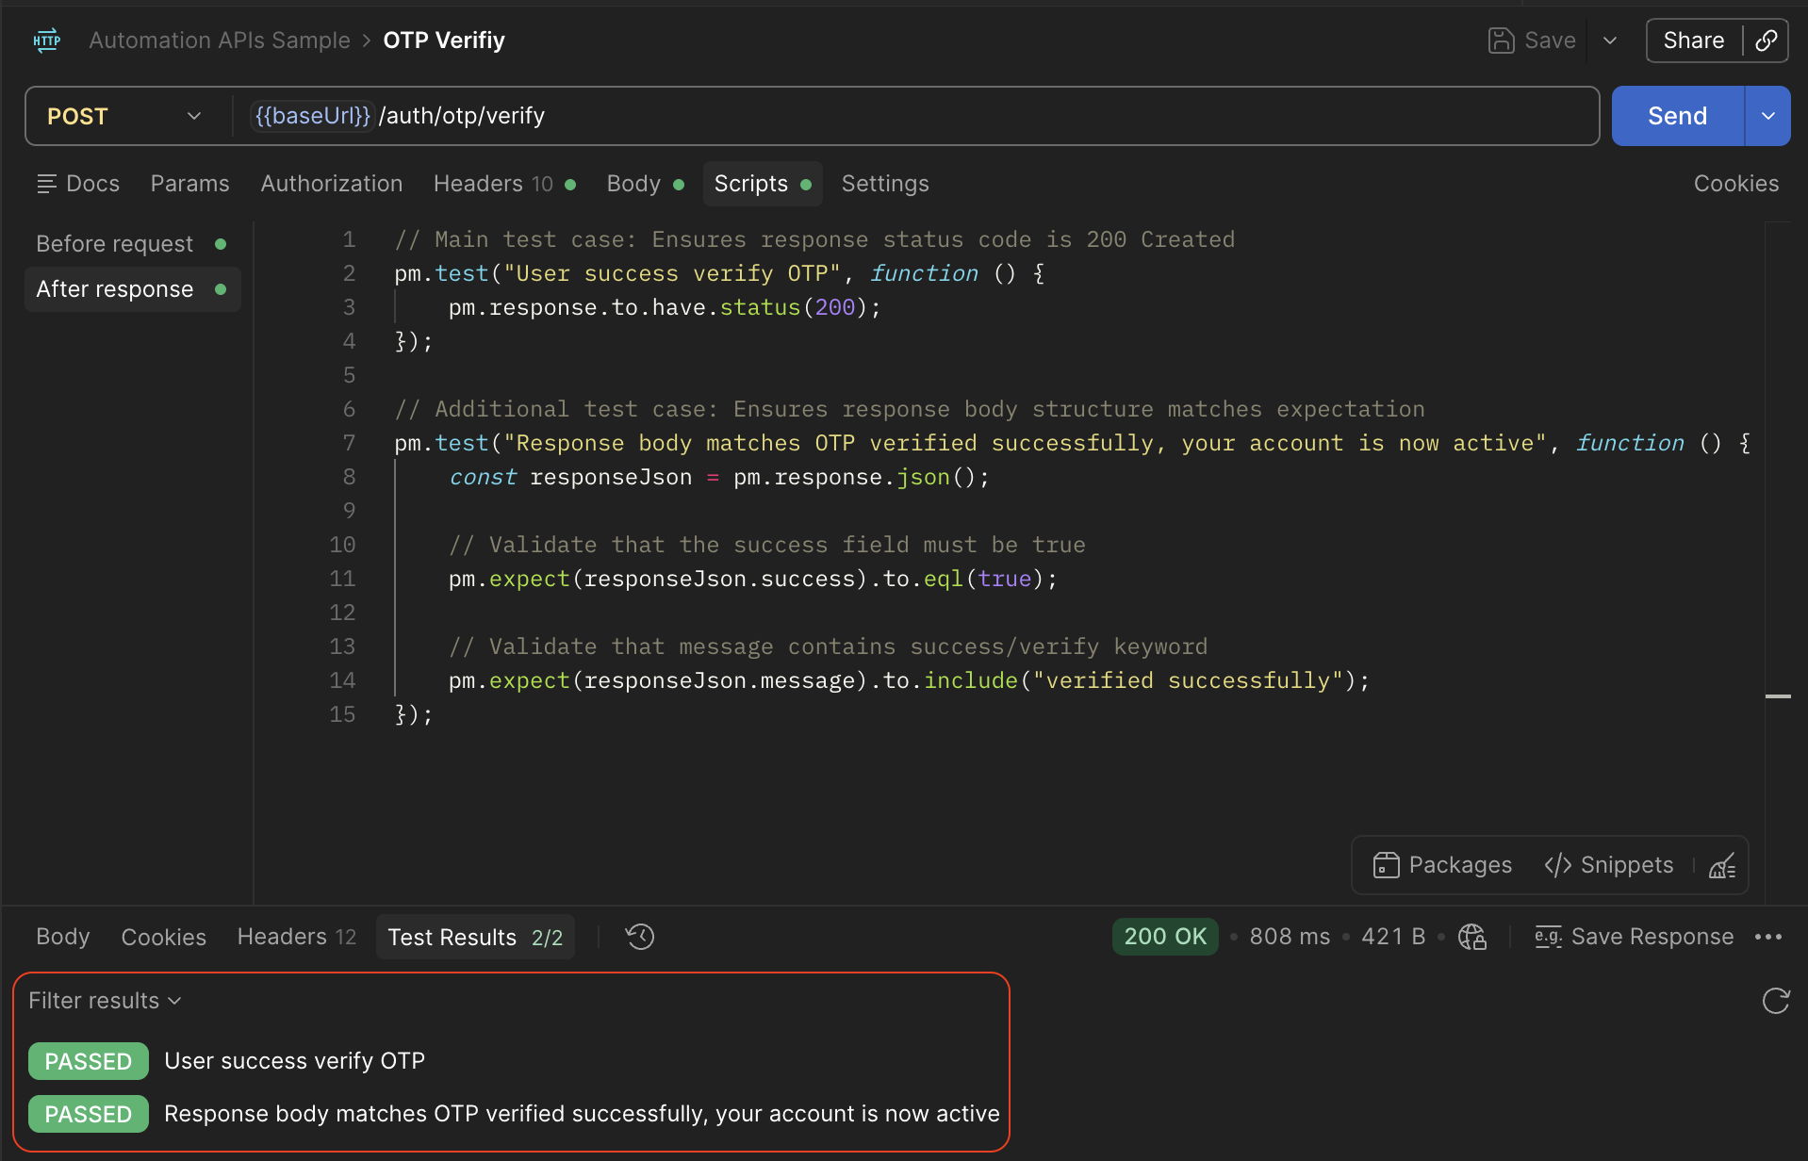Click line 3 status(200) code
This screenshot has height=1161, width=1808.
665,307
